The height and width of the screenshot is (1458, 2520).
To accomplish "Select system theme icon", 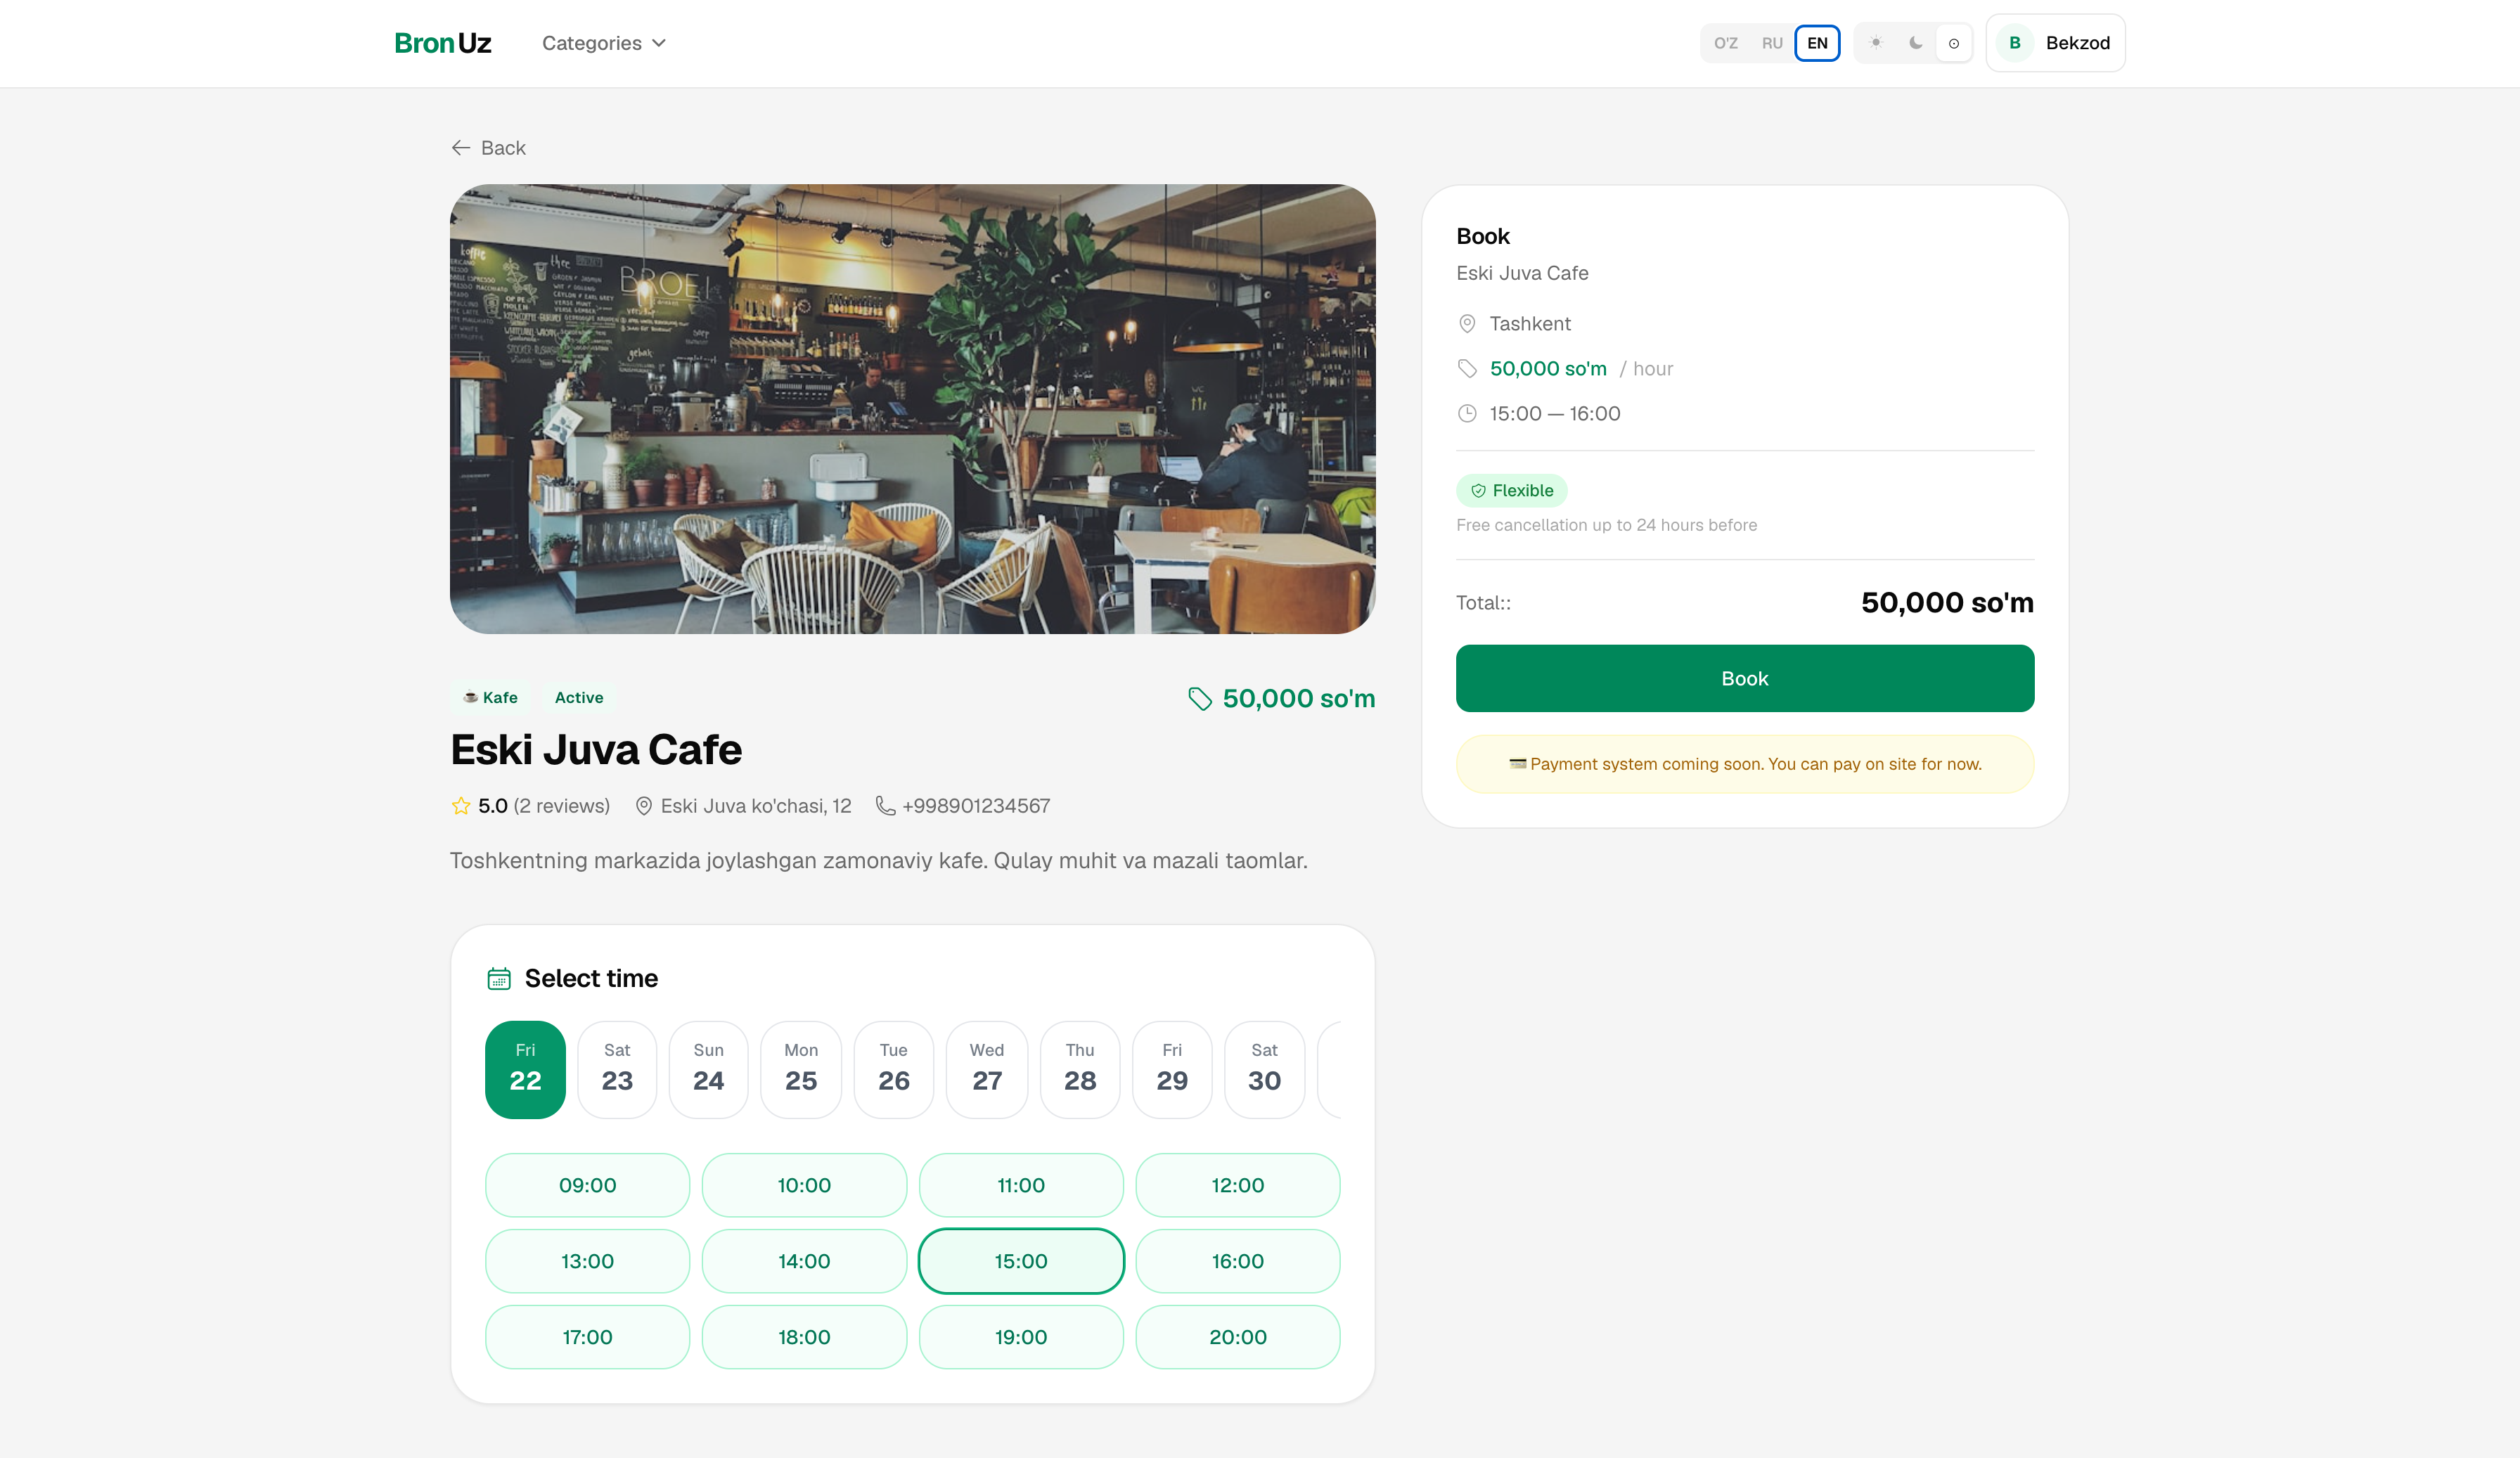I will click(x=1953, y=43).
